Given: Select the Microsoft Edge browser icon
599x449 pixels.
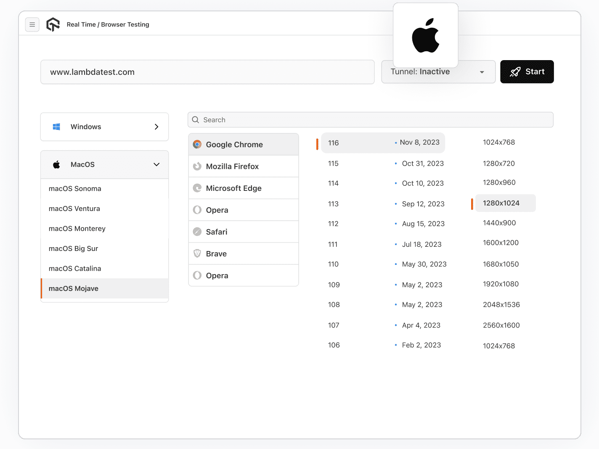Looking at the screenshot, I should pyautogui.click(x=197, y=188).
